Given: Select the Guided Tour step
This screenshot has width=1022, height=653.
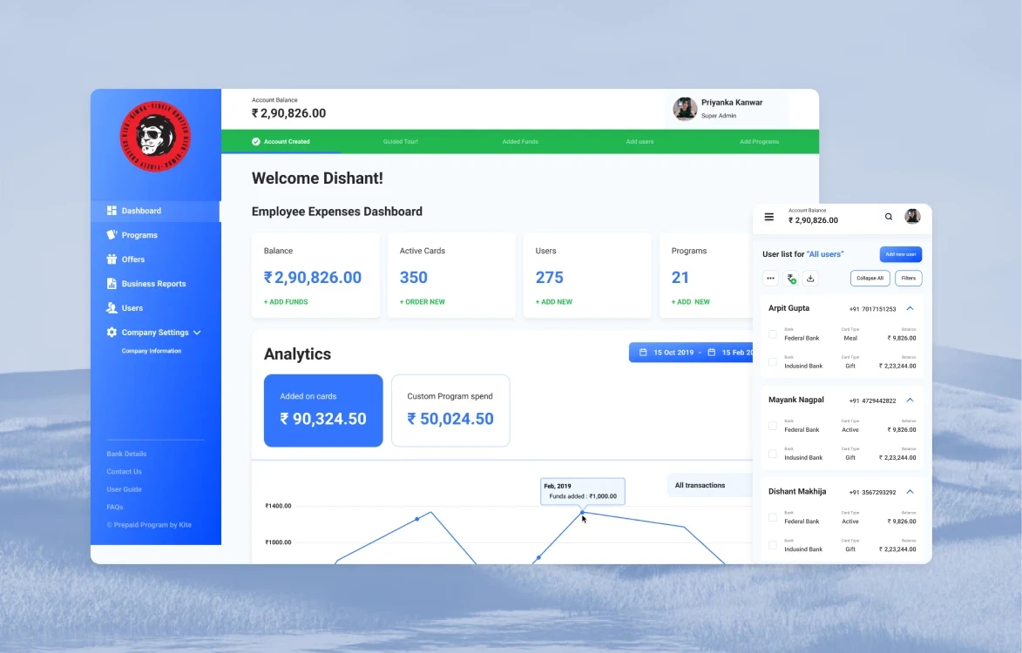Looking at the screenshot, I should 400,141.
